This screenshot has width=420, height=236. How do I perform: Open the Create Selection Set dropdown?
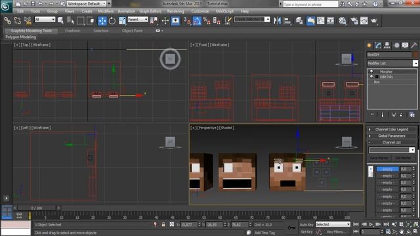point(252,19)
